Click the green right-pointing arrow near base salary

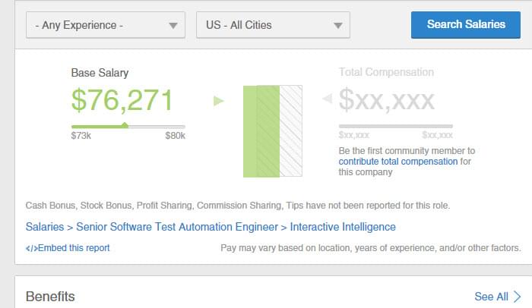219,101
